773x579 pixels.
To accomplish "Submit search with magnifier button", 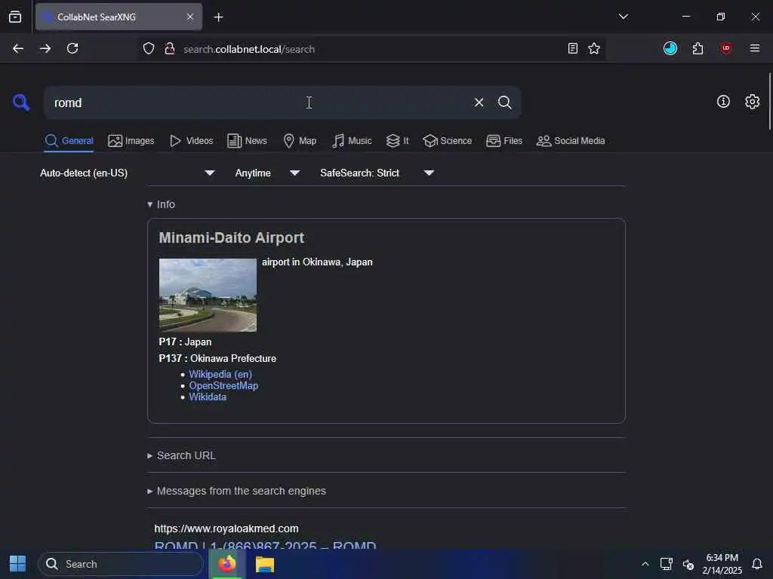I will click(504, 103).
